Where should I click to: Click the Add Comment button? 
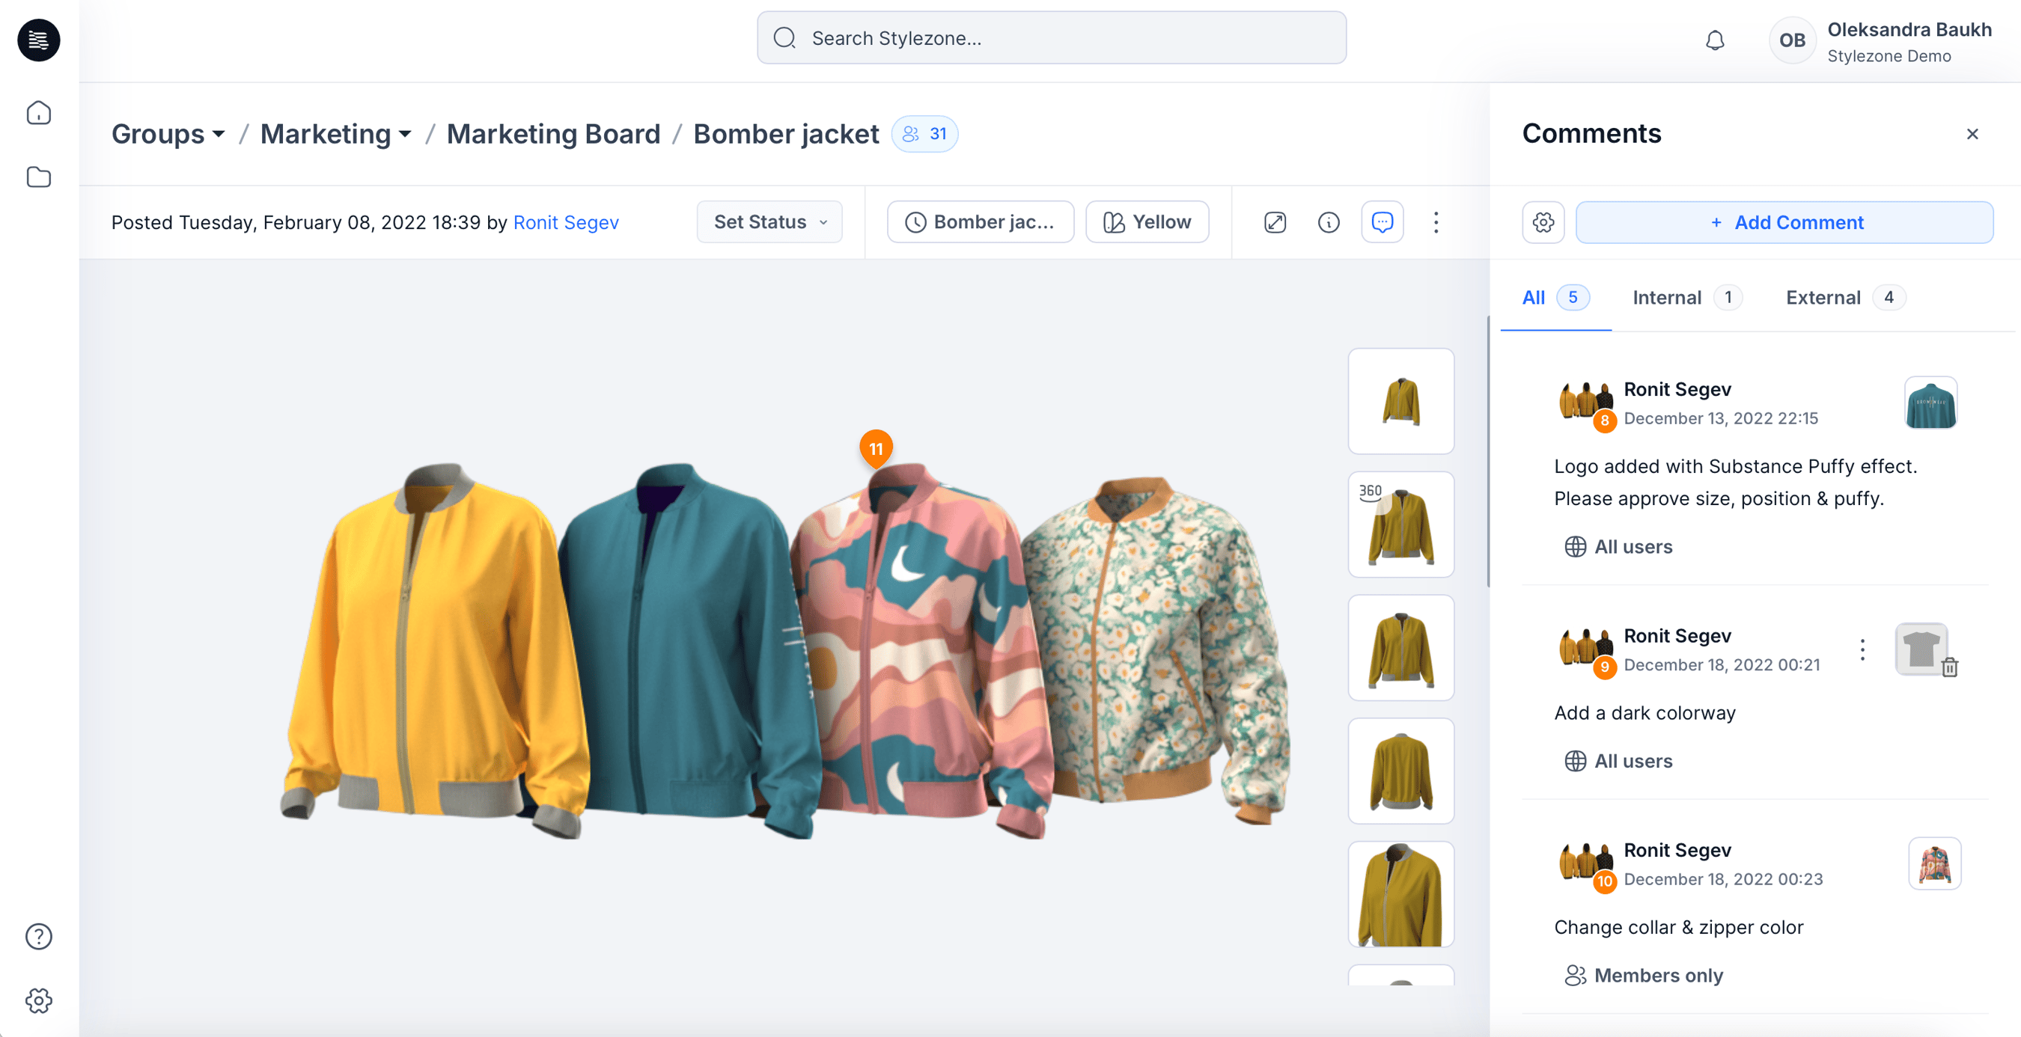coord(1785,222)
